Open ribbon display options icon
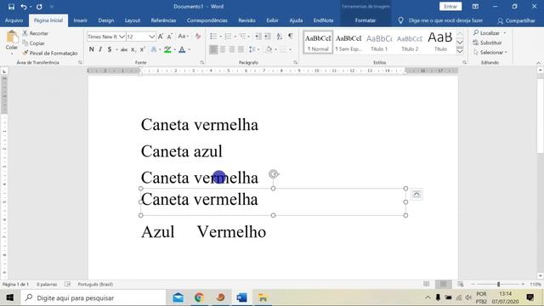Screen dimensions: 544x306 (x=475, y=7)
